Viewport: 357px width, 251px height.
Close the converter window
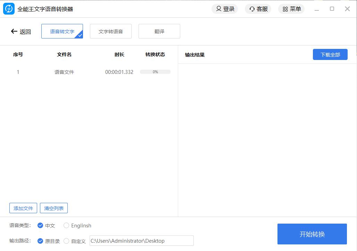click(x=347, y=9)
